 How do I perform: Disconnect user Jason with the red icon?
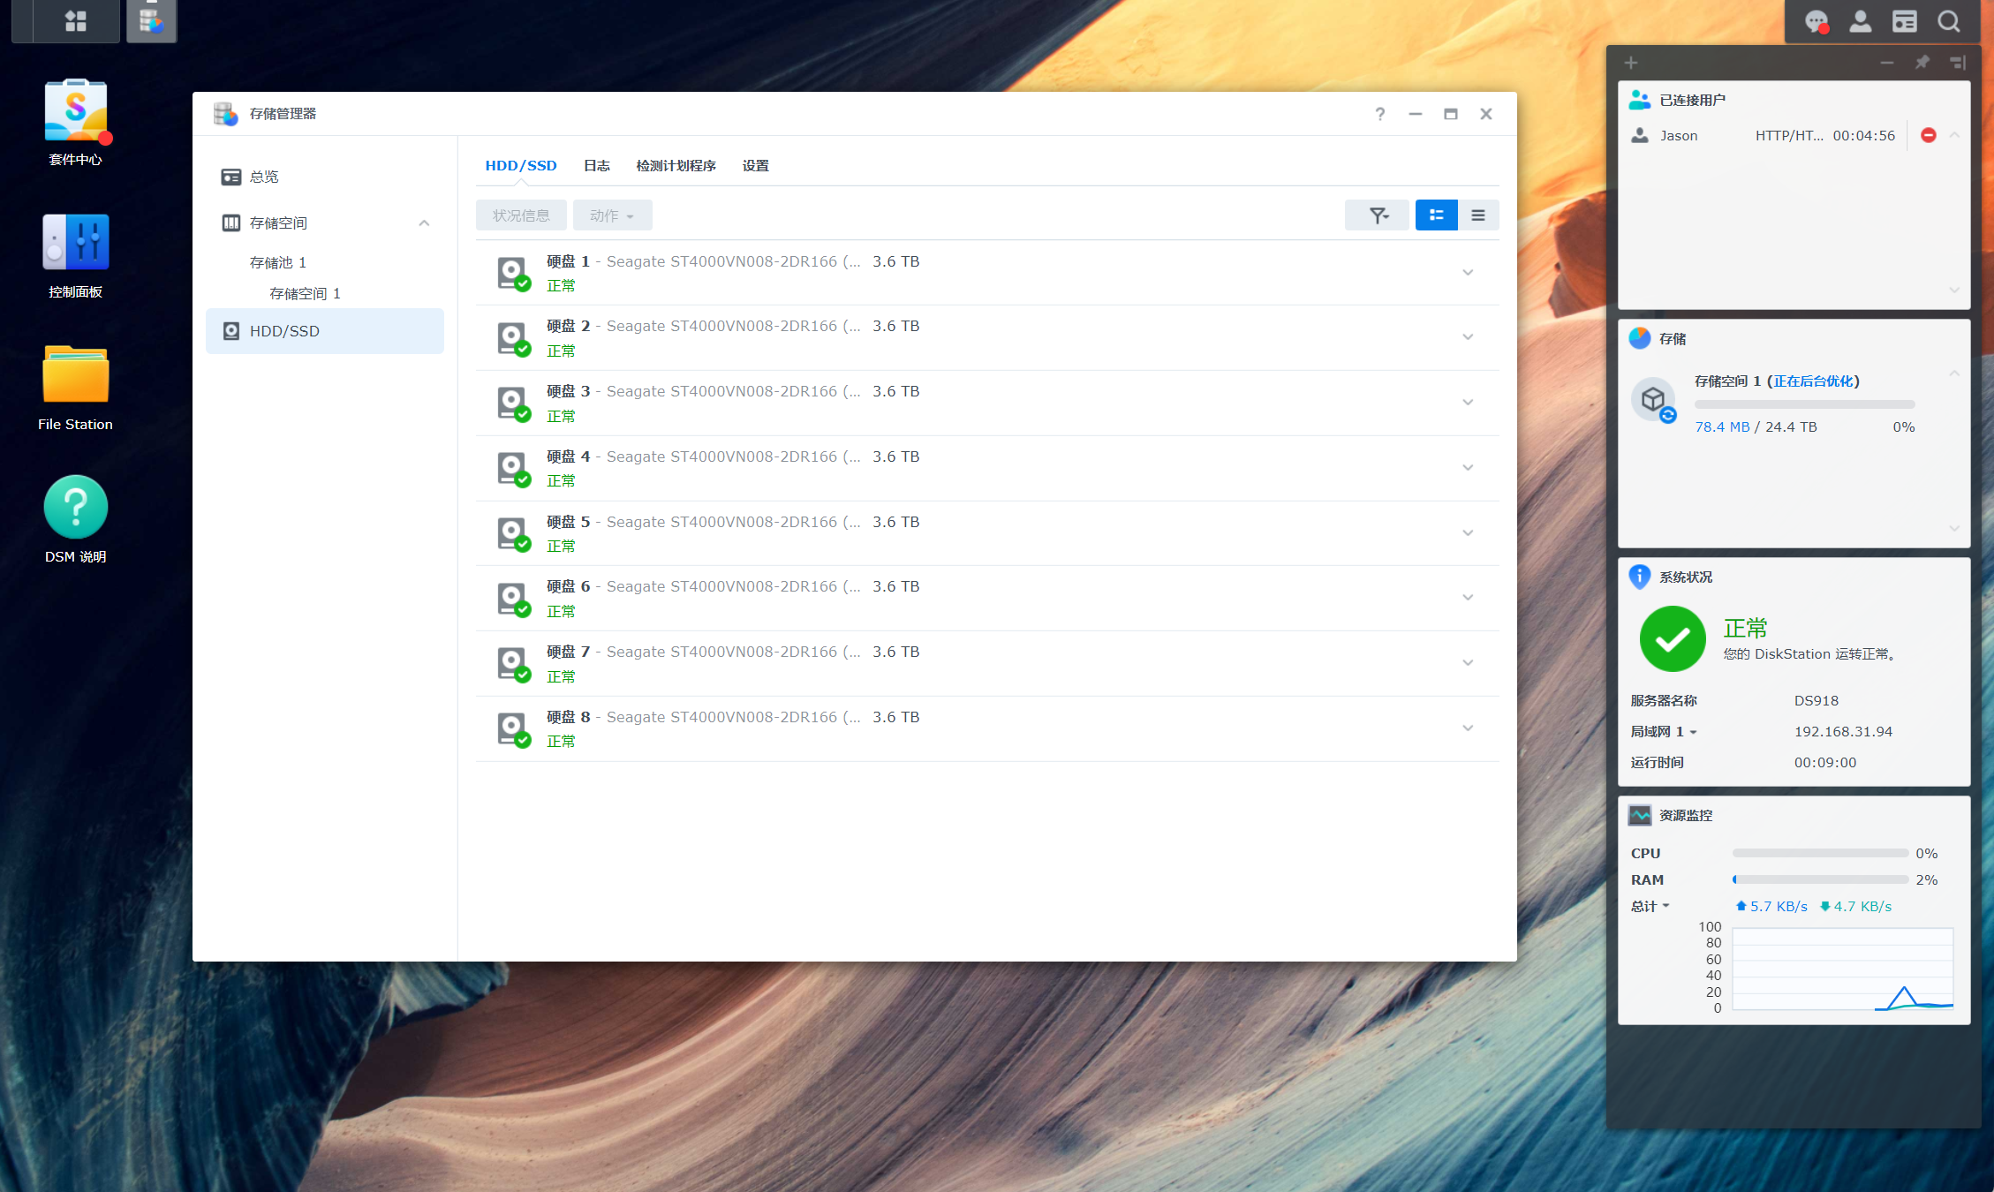[1929, 135]
